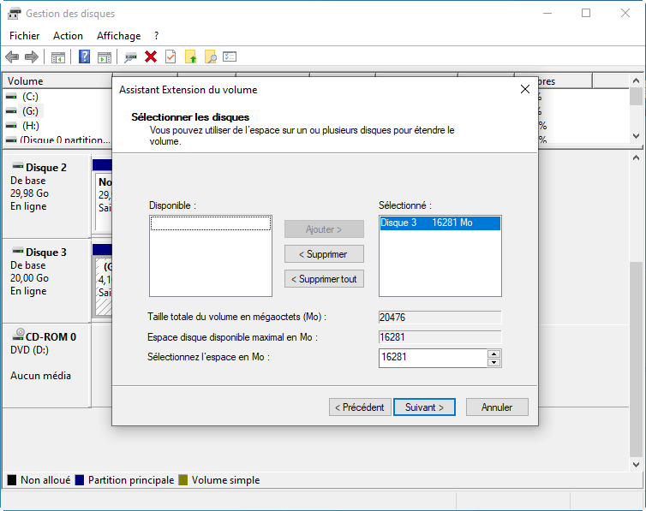The height and width of the screenshot is (511, 646).
Task: Click the < Précédent button
Action: tap(360, 407)
